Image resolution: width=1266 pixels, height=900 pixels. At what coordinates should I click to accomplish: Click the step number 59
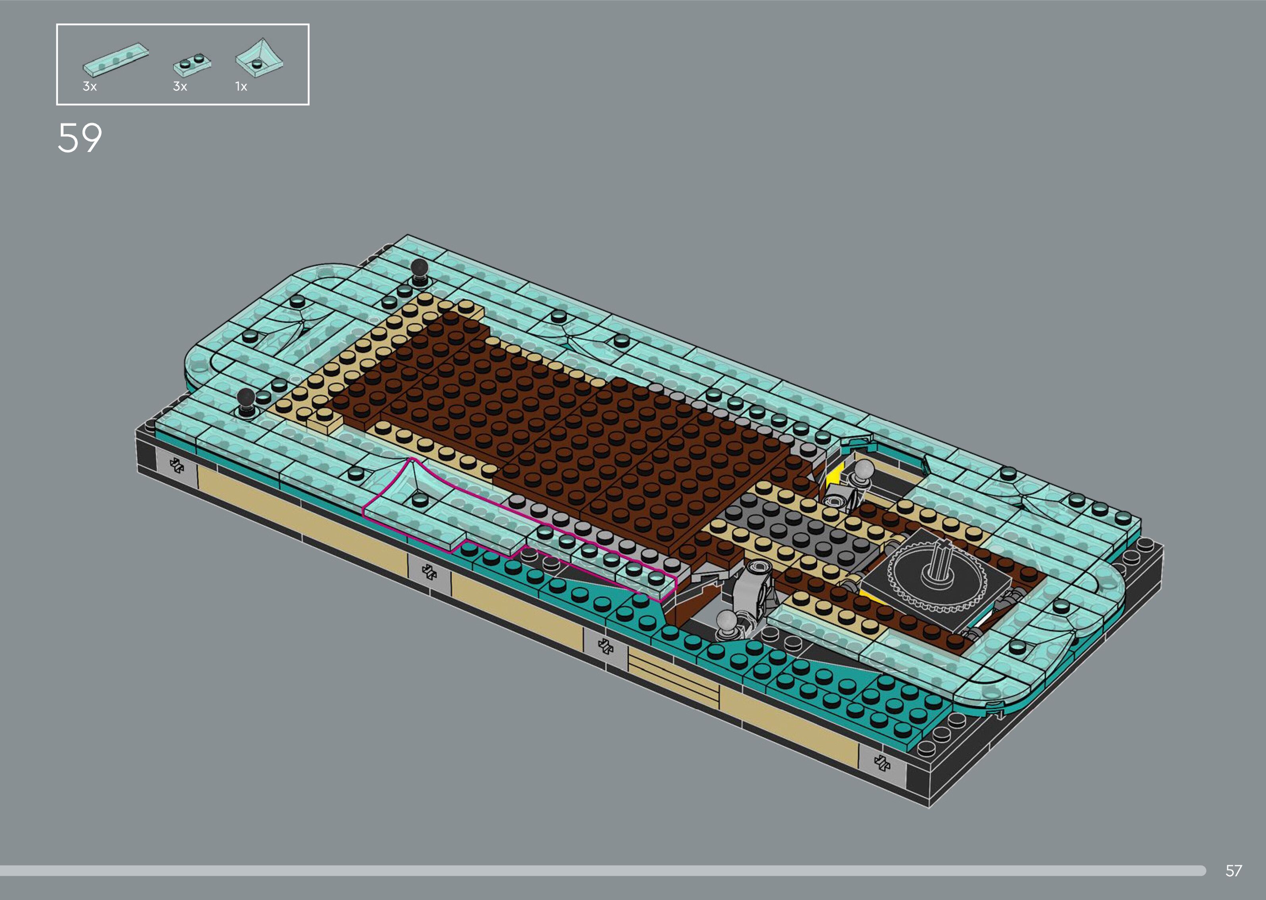pos(80,138)
